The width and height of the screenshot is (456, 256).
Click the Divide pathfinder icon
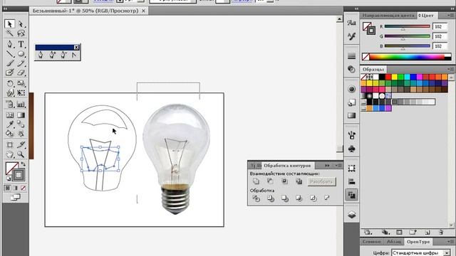point(256,198)
